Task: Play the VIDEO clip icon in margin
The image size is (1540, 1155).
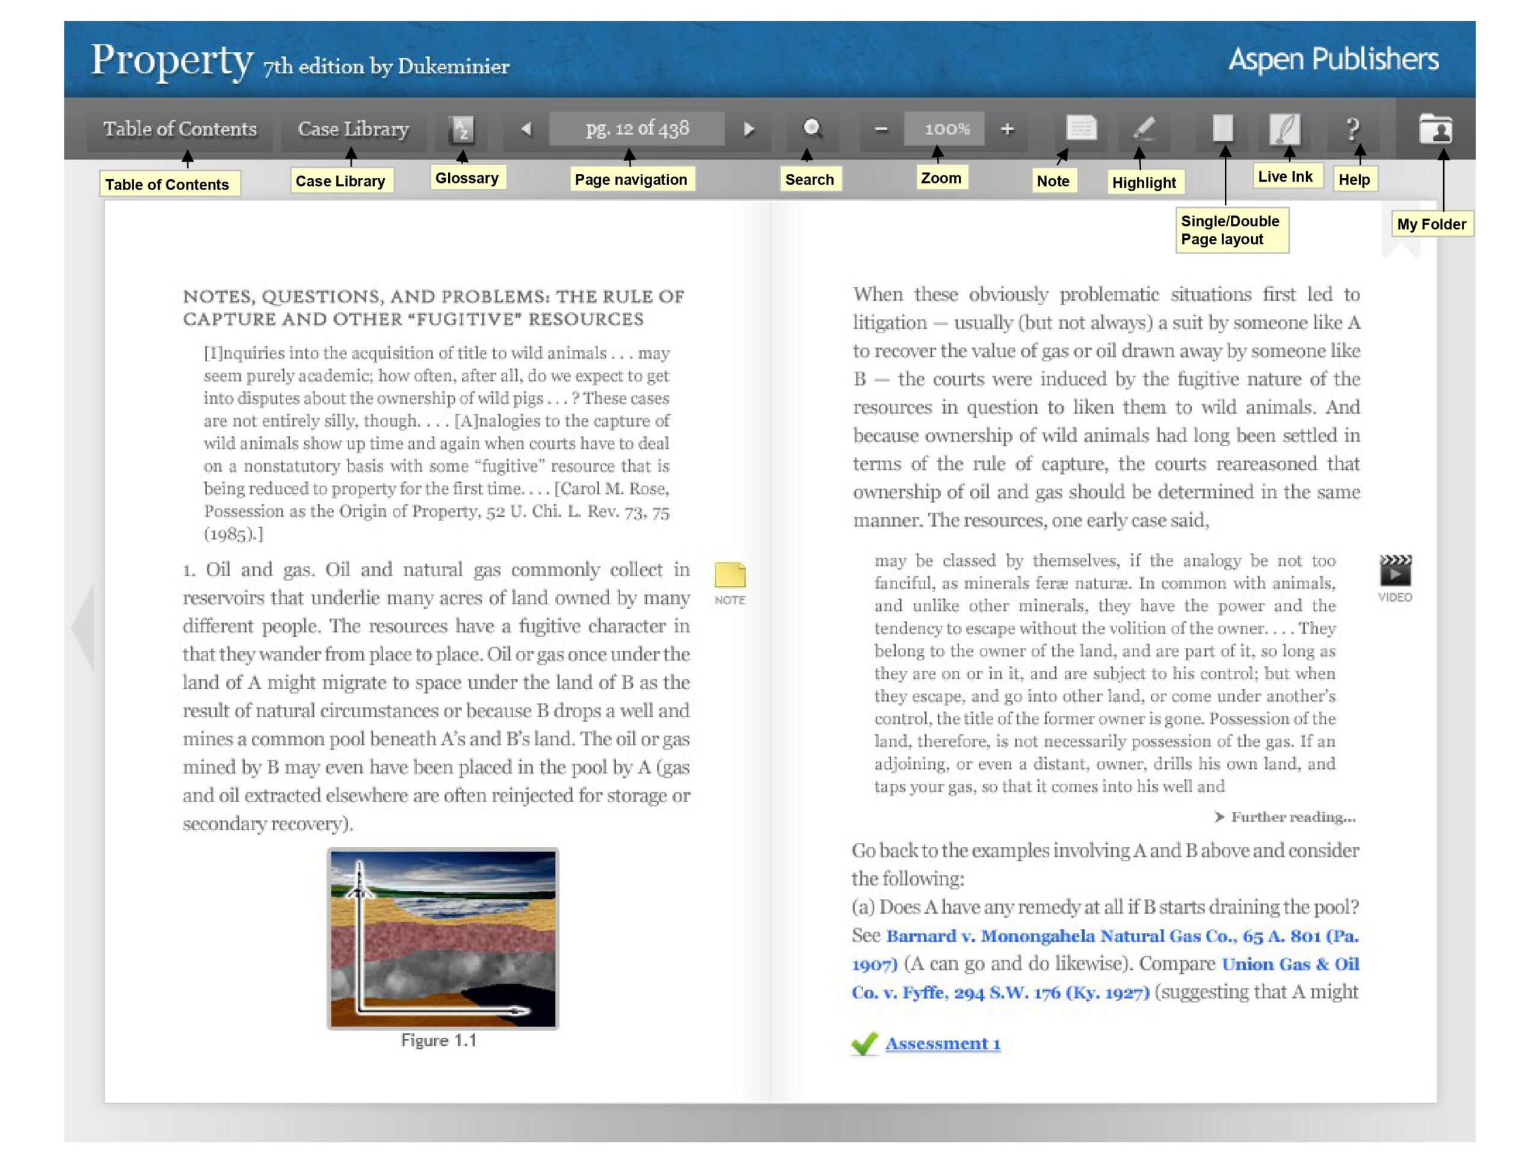Action: click(x=1395, y=577)
